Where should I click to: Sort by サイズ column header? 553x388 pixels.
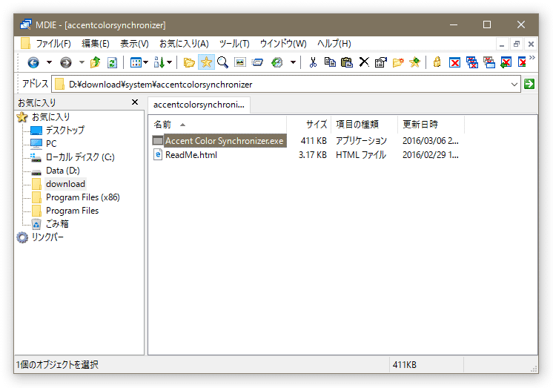(308, 125)
